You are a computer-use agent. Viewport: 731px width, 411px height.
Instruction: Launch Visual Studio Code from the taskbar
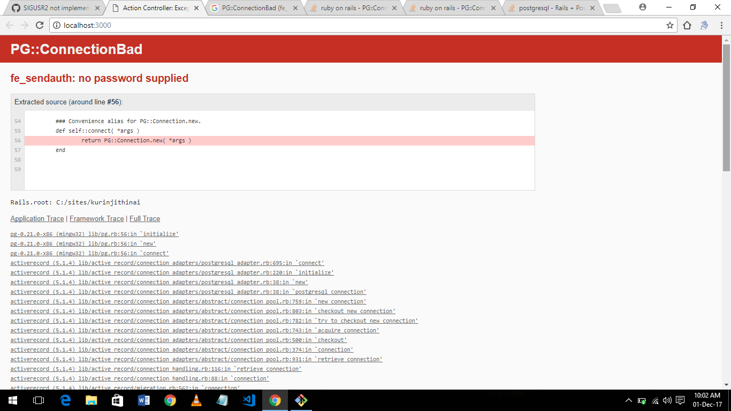click(x=248, y=400)
